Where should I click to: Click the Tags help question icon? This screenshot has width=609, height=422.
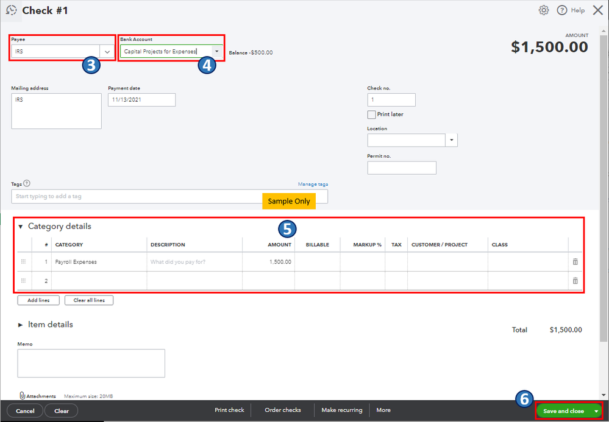(x=27, y=183)
